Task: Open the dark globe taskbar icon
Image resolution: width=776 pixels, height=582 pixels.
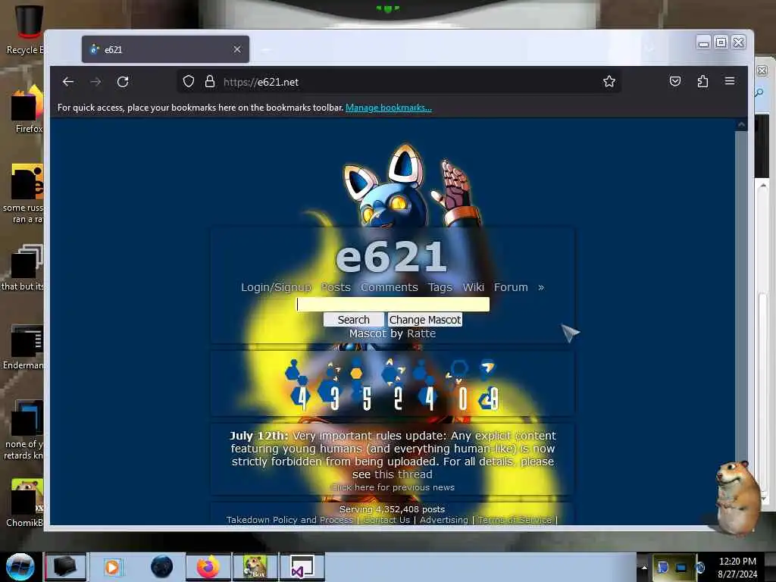Action: 162,567
